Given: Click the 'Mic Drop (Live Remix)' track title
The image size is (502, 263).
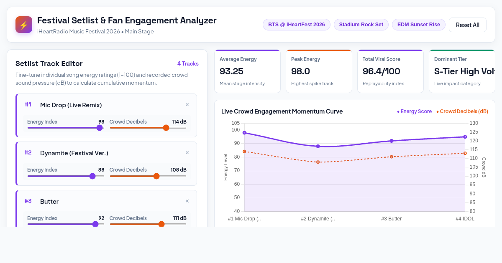Looking at the screenshot, I should [71, 105].
